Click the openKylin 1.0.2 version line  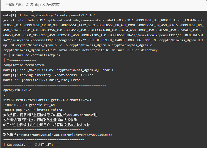pyautogui.click(x=17, y=90)
